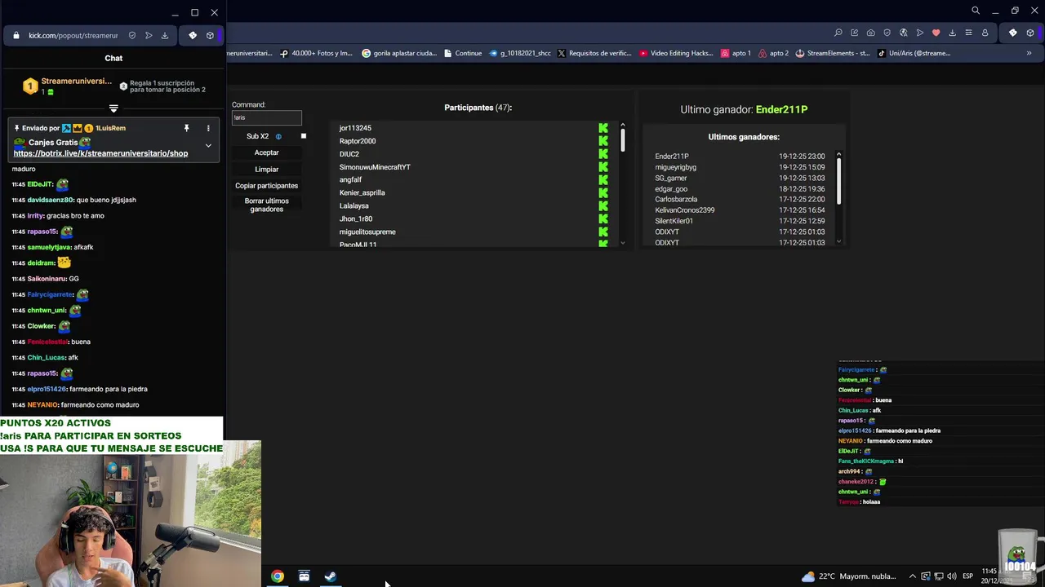
Task: Click the Aceptar button
Action: coord(266,152)
